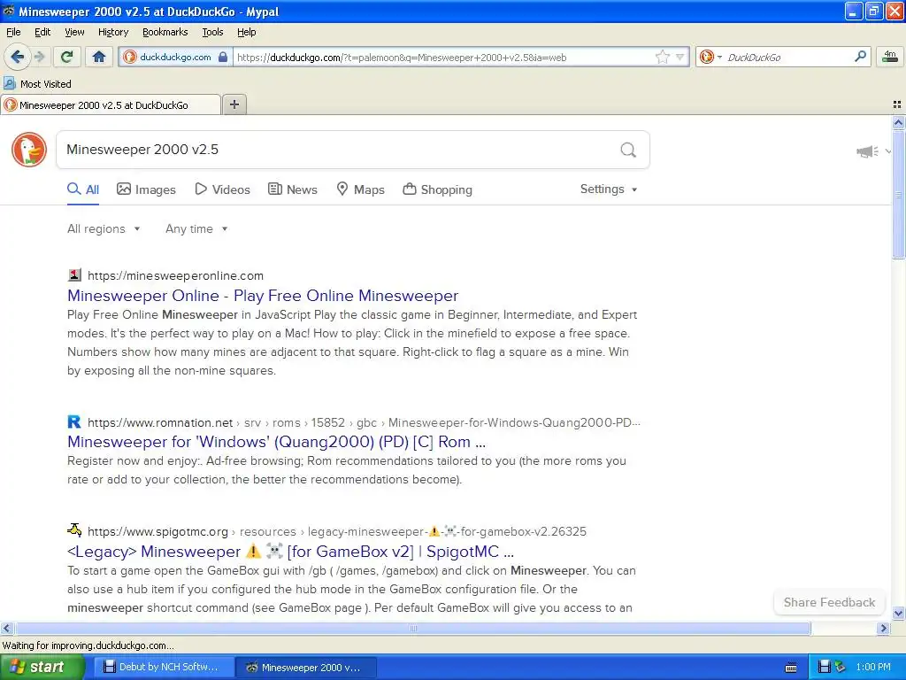
Task: Open the Bookmarks menu
Action: click(x=165, y=32)
